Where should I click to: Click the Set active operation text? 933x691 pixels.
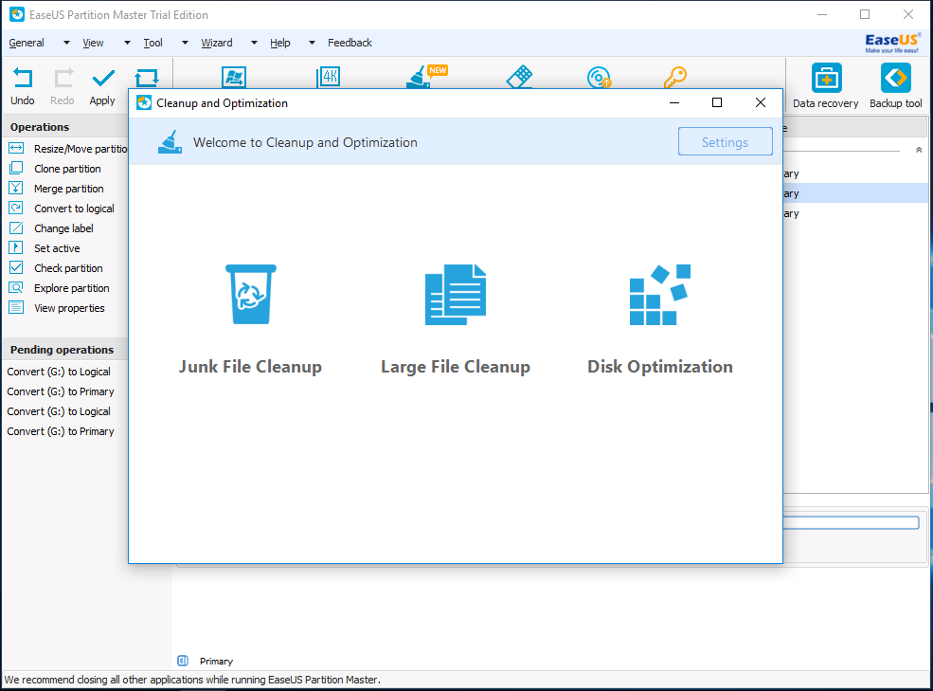click(57, 248)
